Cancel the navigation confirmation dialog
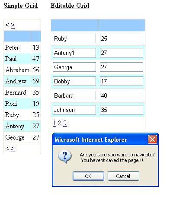Viewport: 170px width, 197px height. point(123,176)
